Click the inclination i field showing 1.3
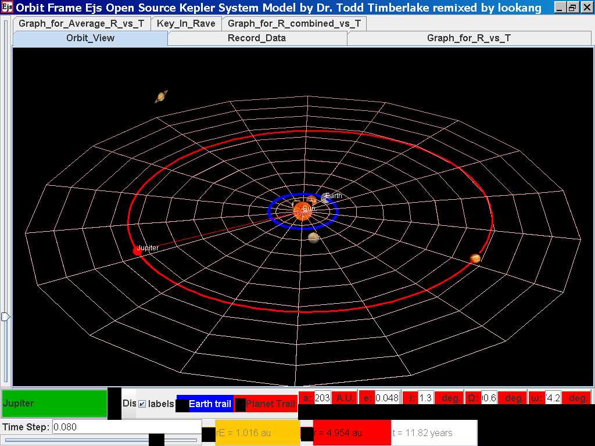This screenshot has height=446, width=595. tap(426, 398)
